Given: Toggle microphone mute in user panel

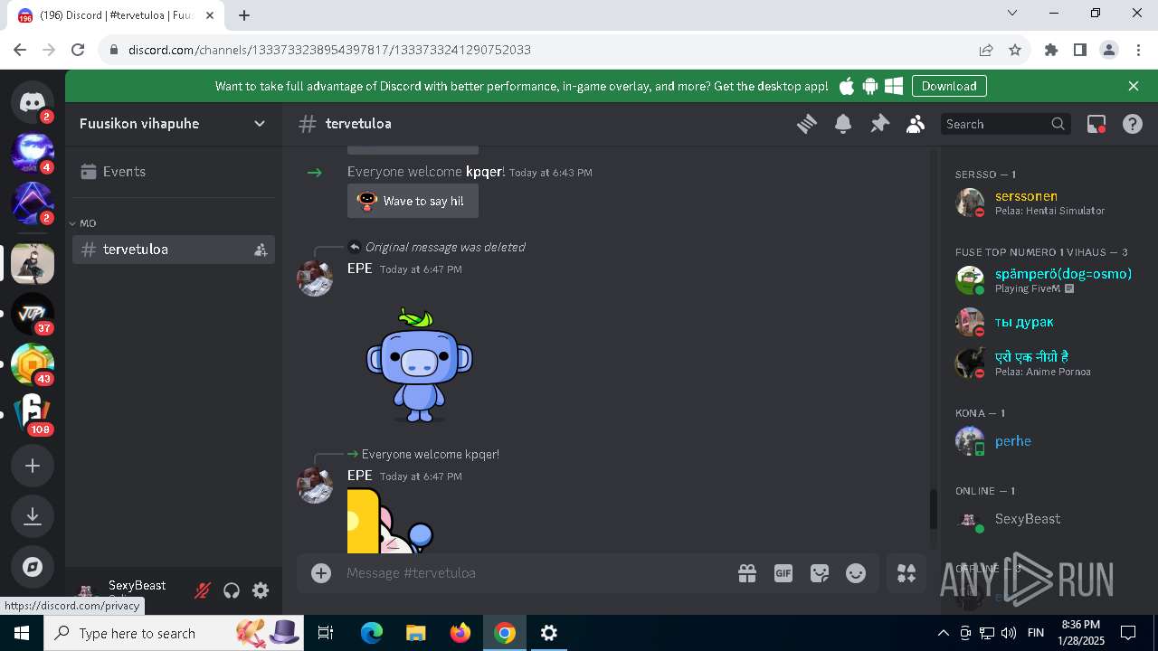Looking at the screenshot, I should tap(203, 590).
